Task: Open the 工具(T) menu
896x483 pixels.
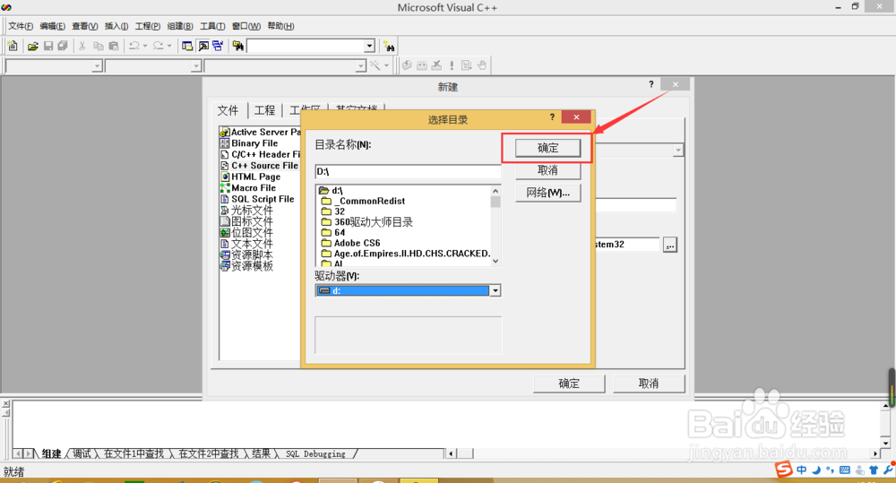Action: (212, 26)
